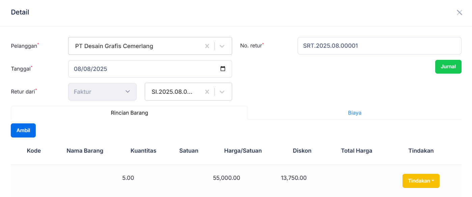Click the blue Ambil button
Screen dimensions: 472x197
point(23,130)
